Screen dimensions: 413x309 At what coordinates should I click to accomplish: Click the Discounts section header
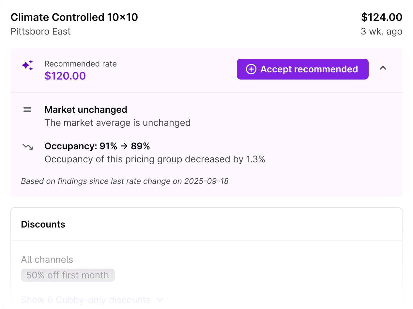43,225
